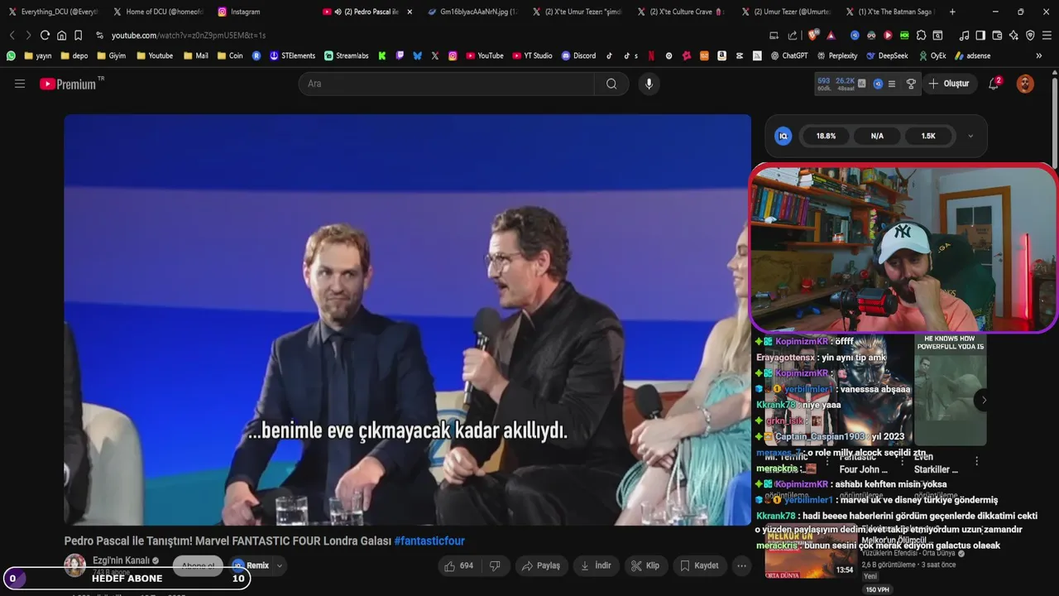Go to browser home page
Screen dimensions: 1059x596
61,36
